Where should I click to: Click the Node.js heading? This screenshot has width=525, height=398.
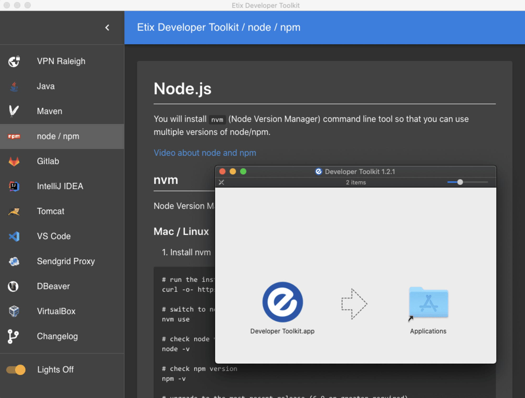(x=182, y=89)
